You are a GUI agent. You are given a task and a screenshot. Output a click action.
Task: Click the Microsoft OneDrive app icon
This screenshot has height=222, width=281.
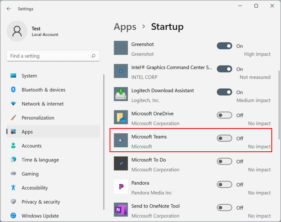[121, 117]
